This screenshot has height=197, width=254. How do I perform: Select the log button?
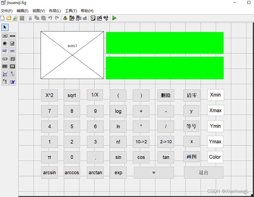tap(118, 111)
